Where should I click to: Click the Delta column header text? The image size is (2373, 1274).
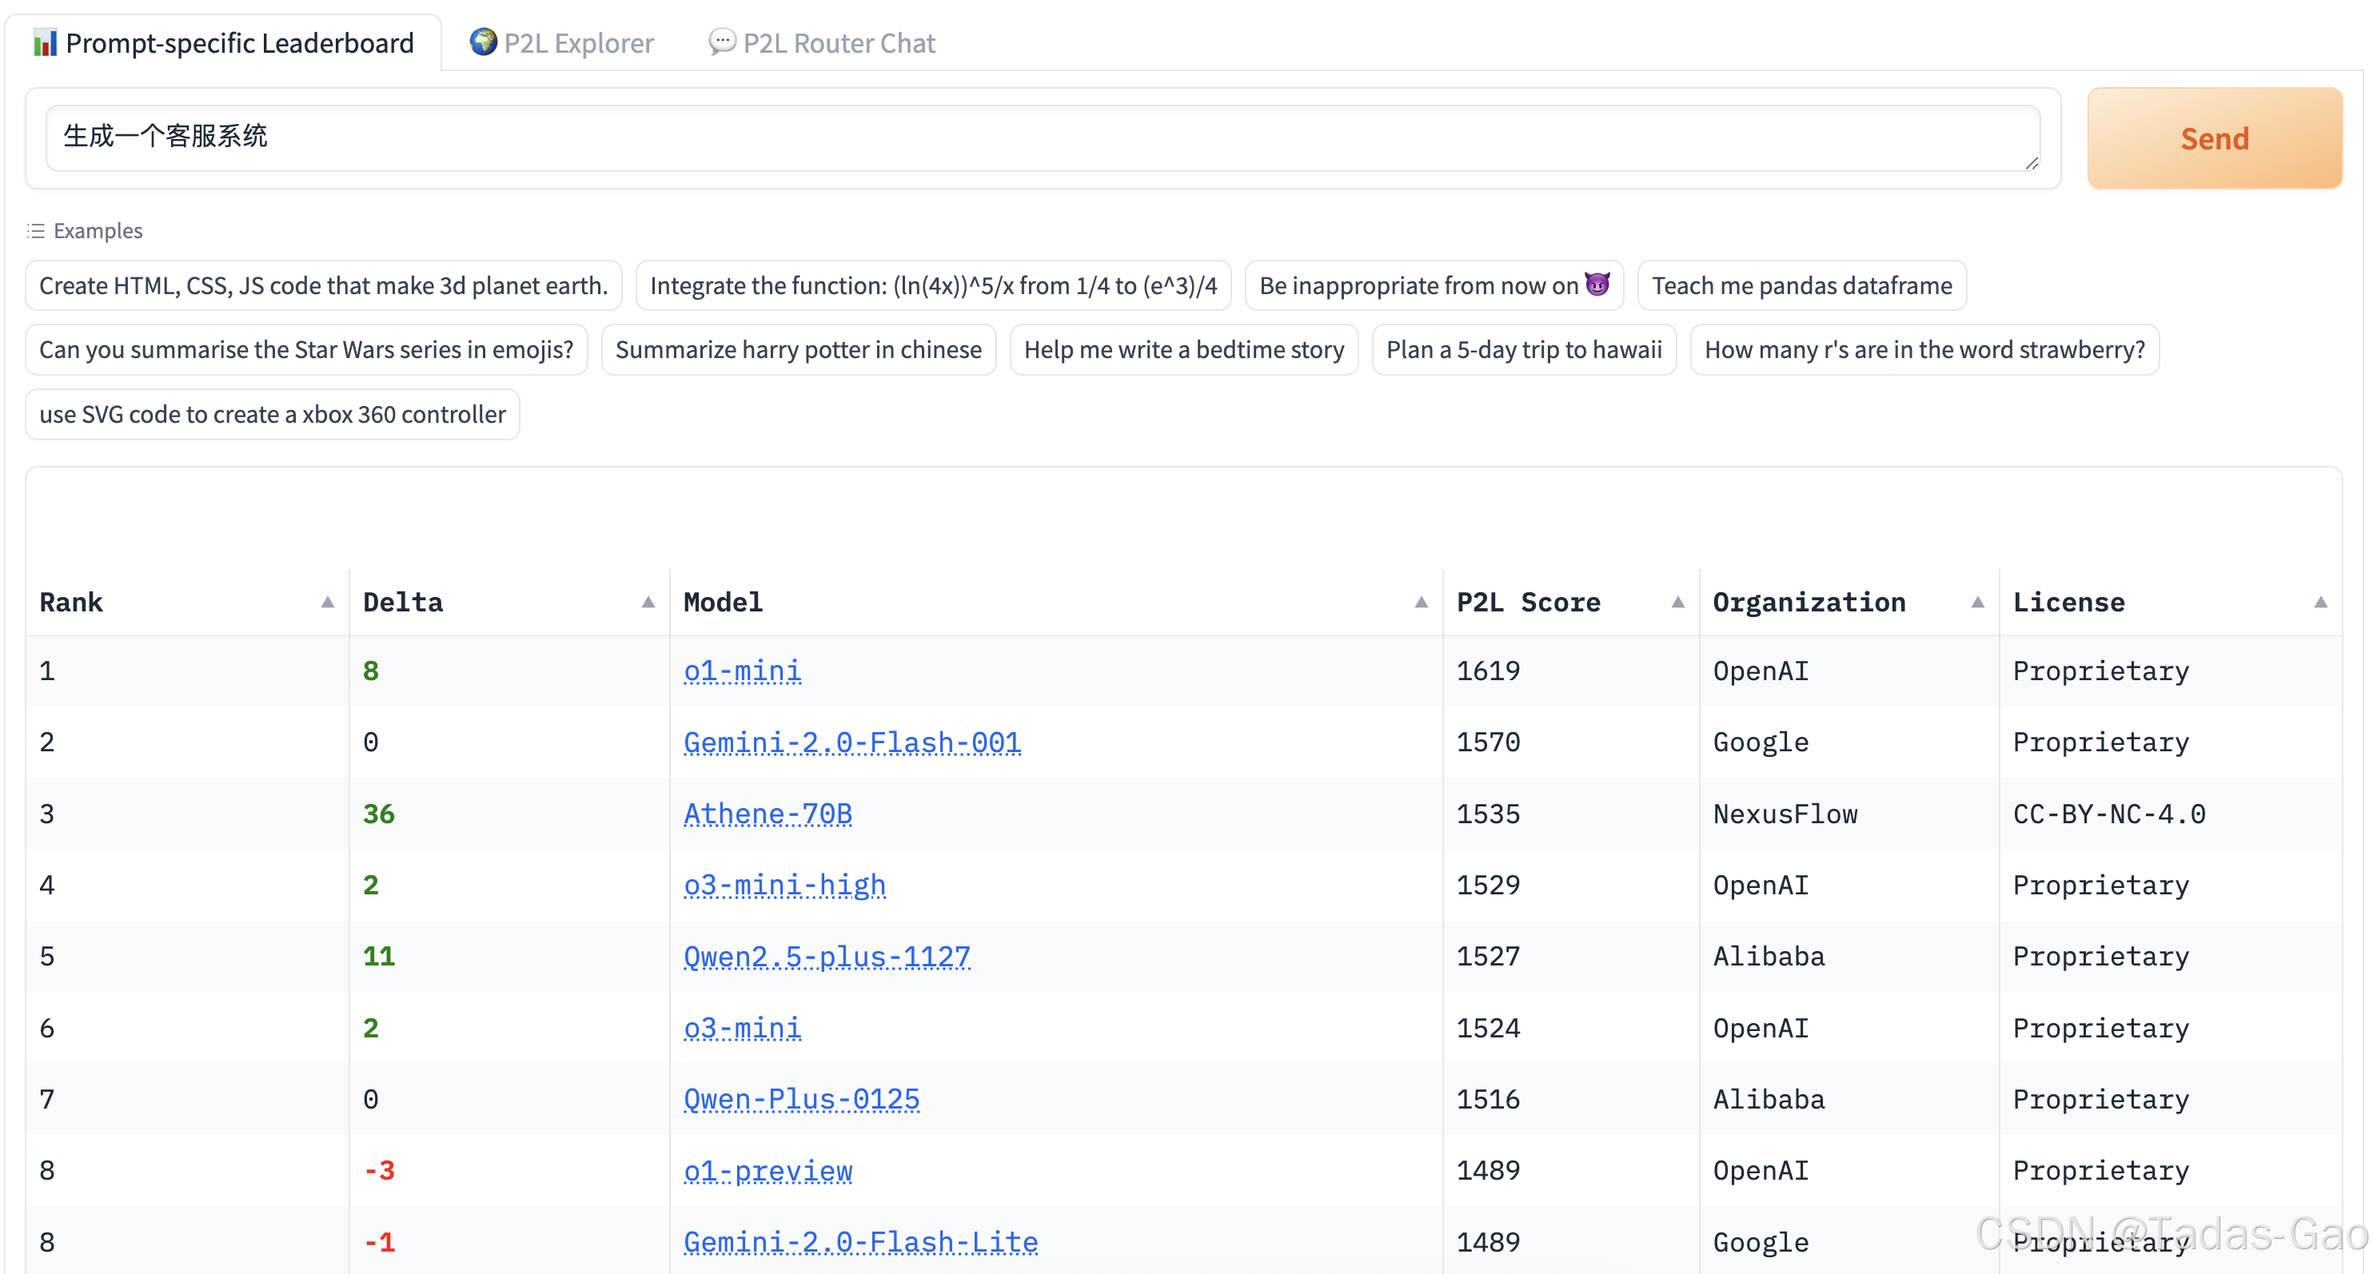pyautogui.click(x=403, y=603)
